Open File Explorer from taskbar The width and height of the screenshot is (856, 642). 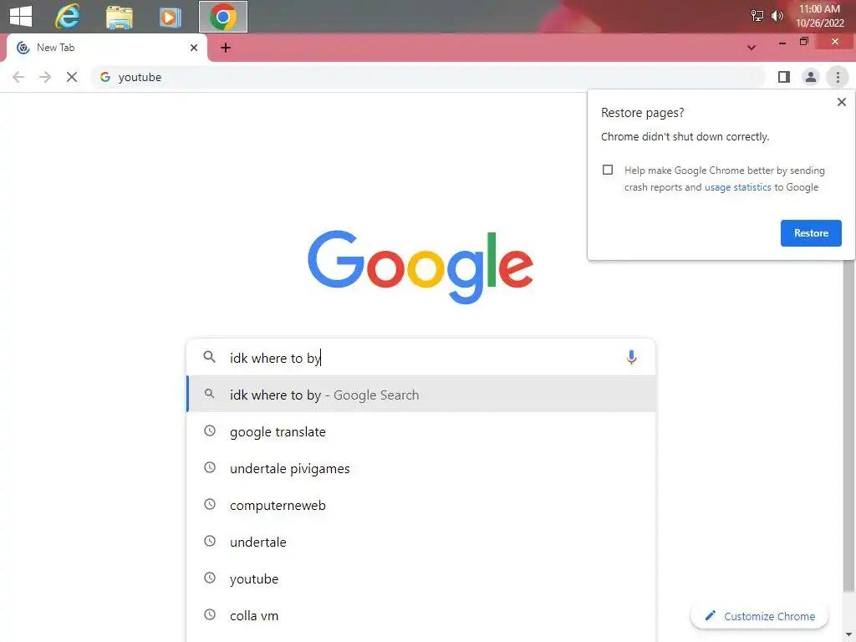[119, 17]
